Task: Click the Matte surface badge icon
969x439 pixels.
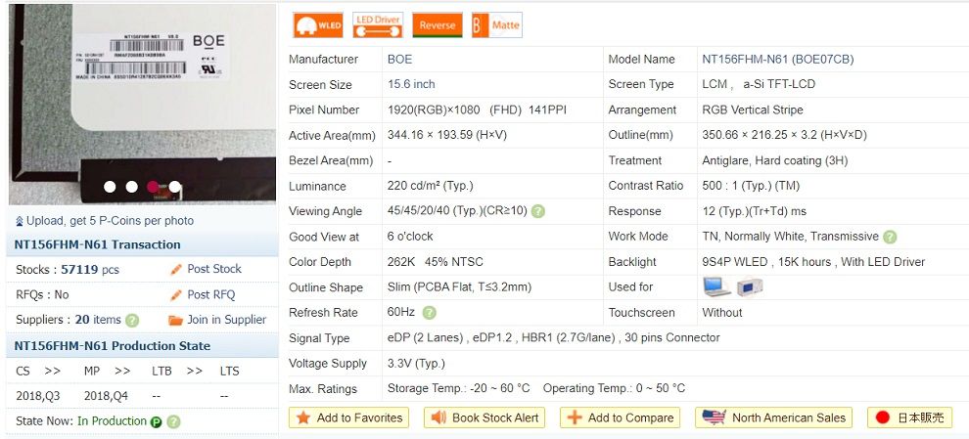Action: [497, 25]
